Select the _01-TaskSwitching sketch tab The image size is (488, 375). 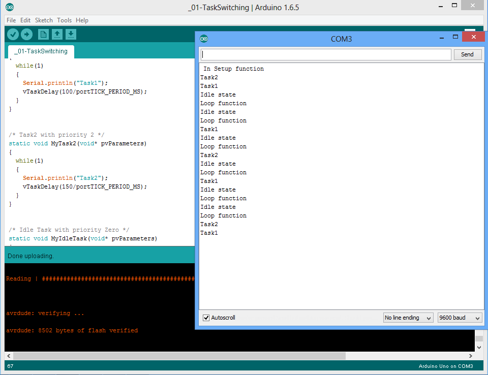(x=41, y=51)
